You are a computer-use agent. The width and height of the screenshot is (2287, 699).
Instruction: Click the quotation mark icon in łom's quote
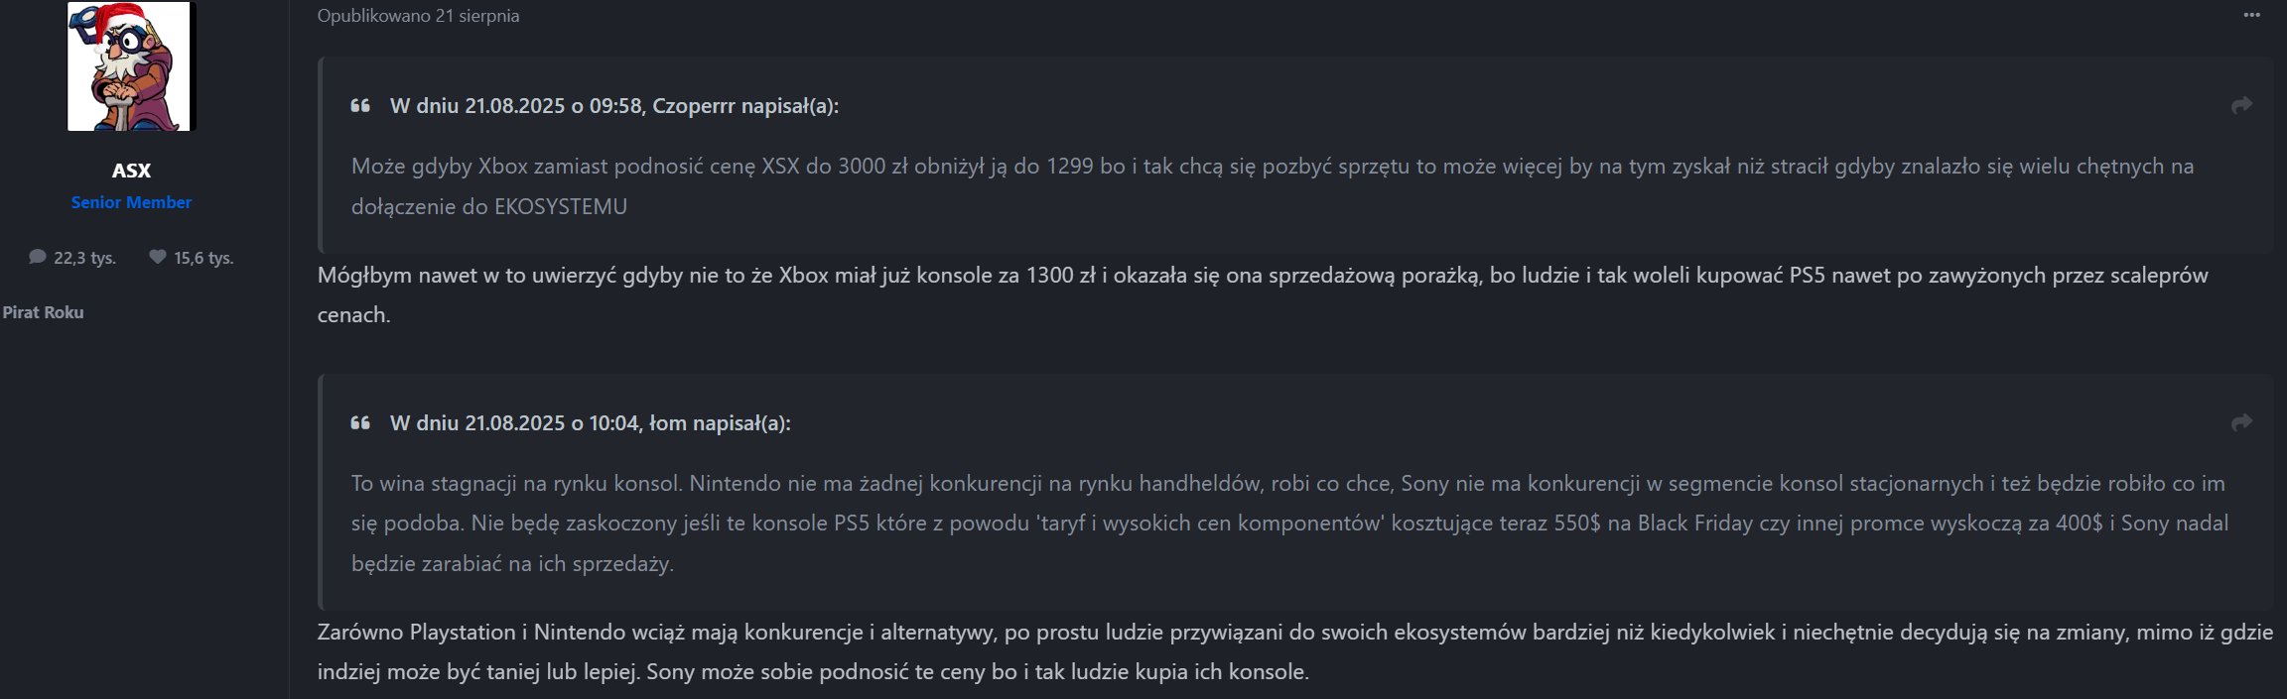click(360, 423)
